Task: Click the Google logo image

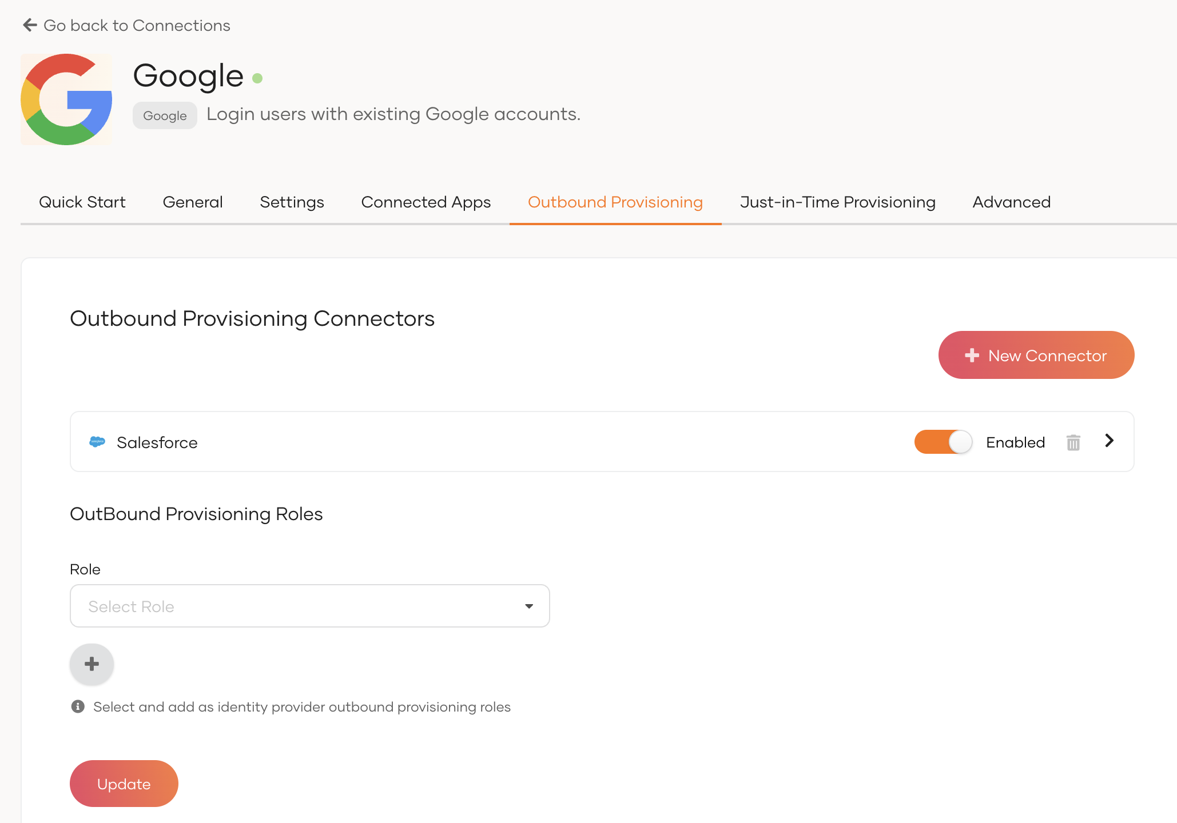Action: click(66, 99)
